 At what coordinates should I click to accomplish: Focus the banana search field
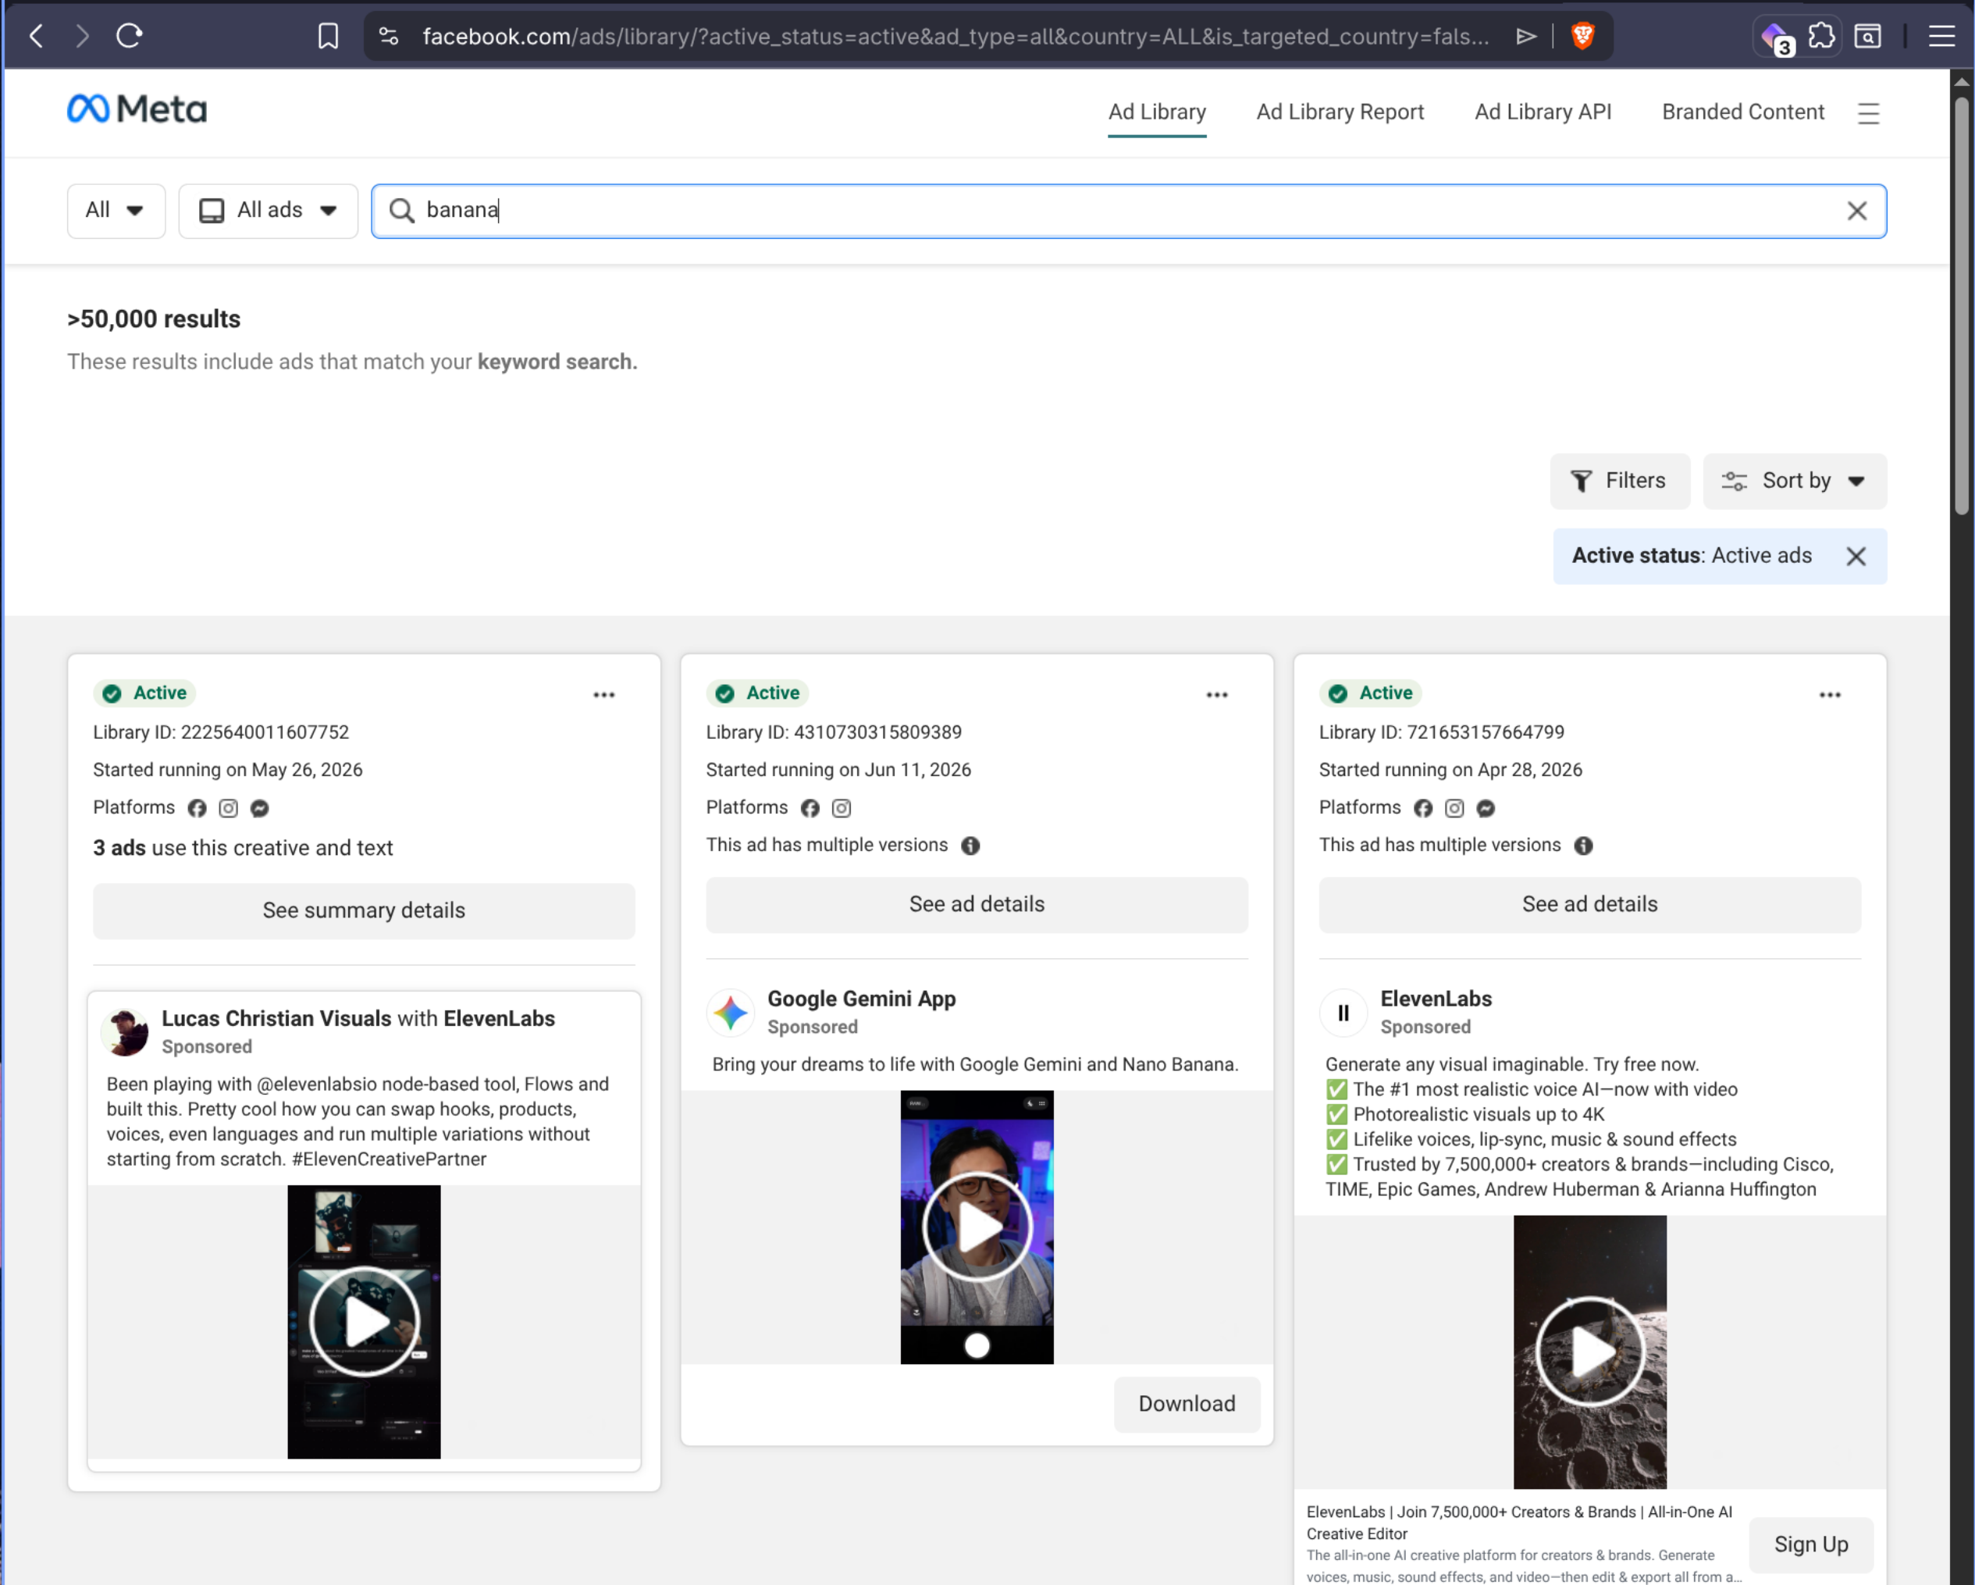(x=1128, y=211)
